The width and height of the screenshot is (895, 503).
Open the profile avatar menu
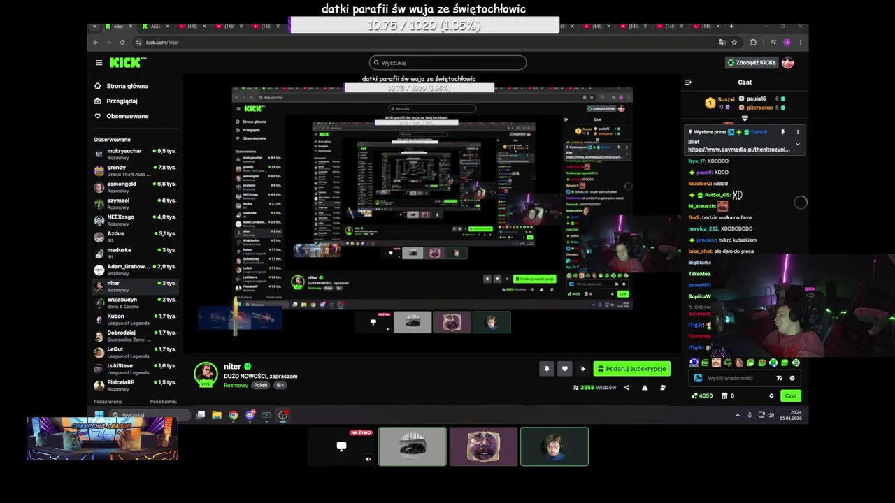788,63
